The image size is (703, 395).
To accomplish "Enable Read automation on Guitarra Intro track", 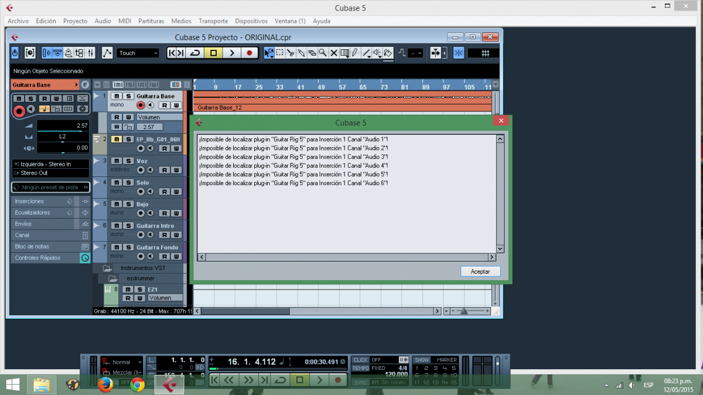I will [165, 235].
